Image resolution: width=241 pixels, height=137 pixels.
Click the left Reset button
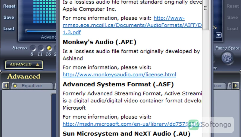point(9,6)
